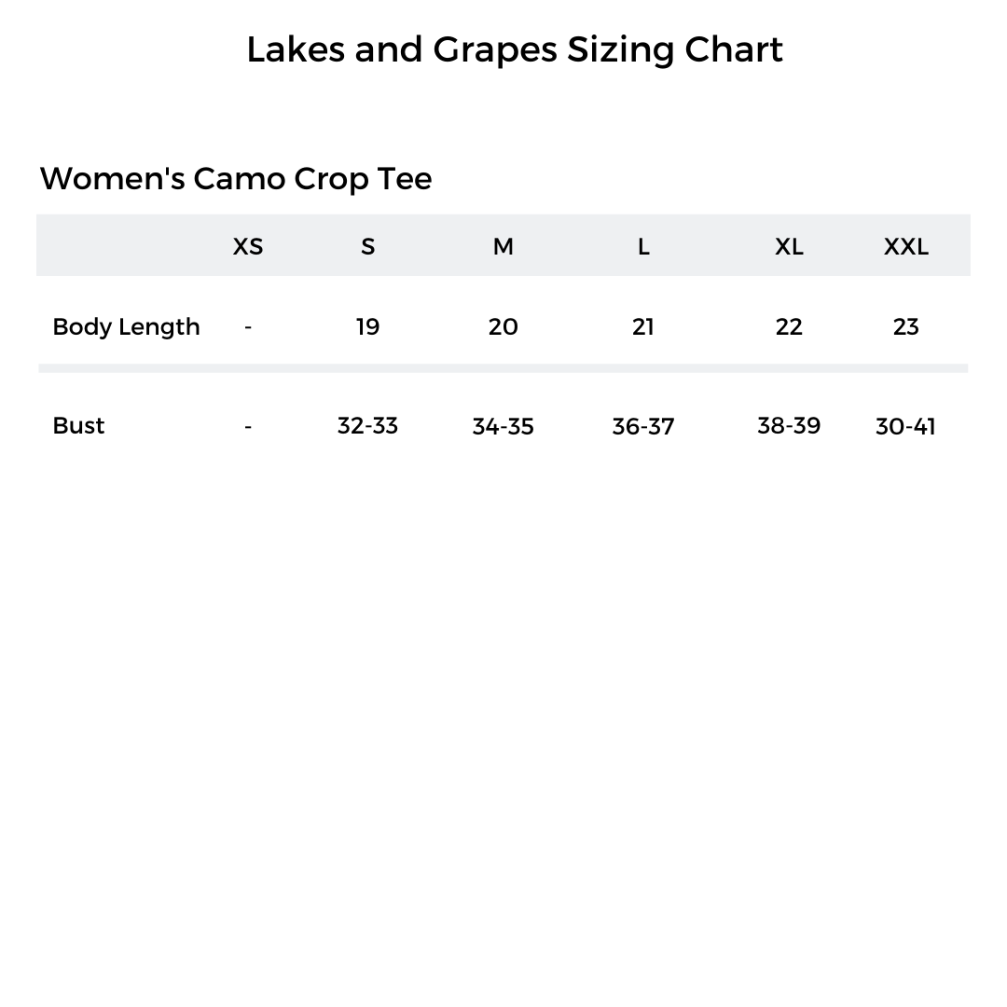Click the Lakes and Grapes Sizing Chart title

tap(514, 49)
